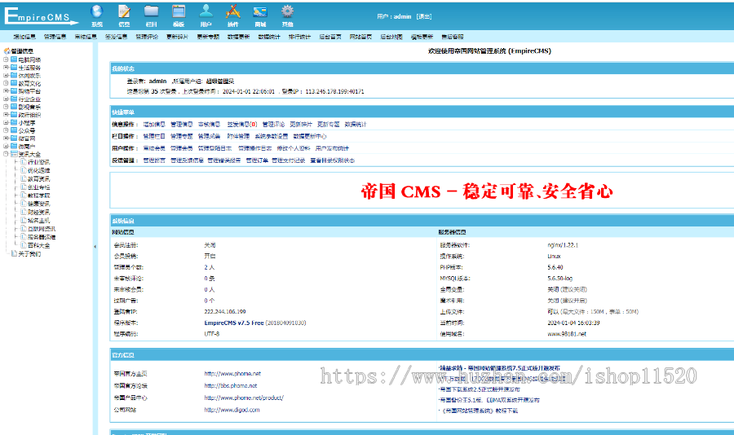
Task: Expand the 公众号 tree node
Action: (6, 130)
